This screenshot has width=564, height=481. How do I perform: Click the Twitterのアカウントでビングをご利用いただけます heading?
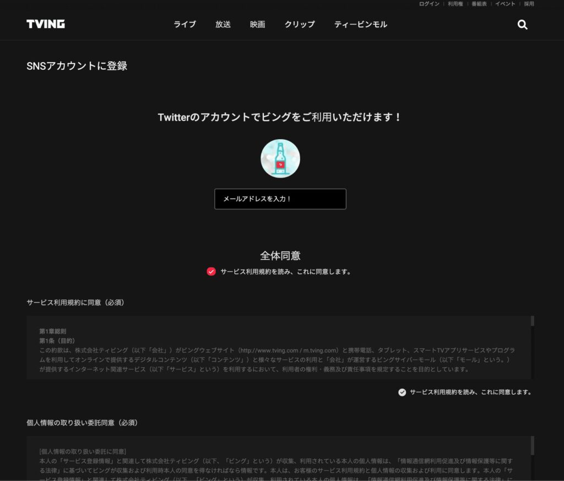tap(280, 118)
